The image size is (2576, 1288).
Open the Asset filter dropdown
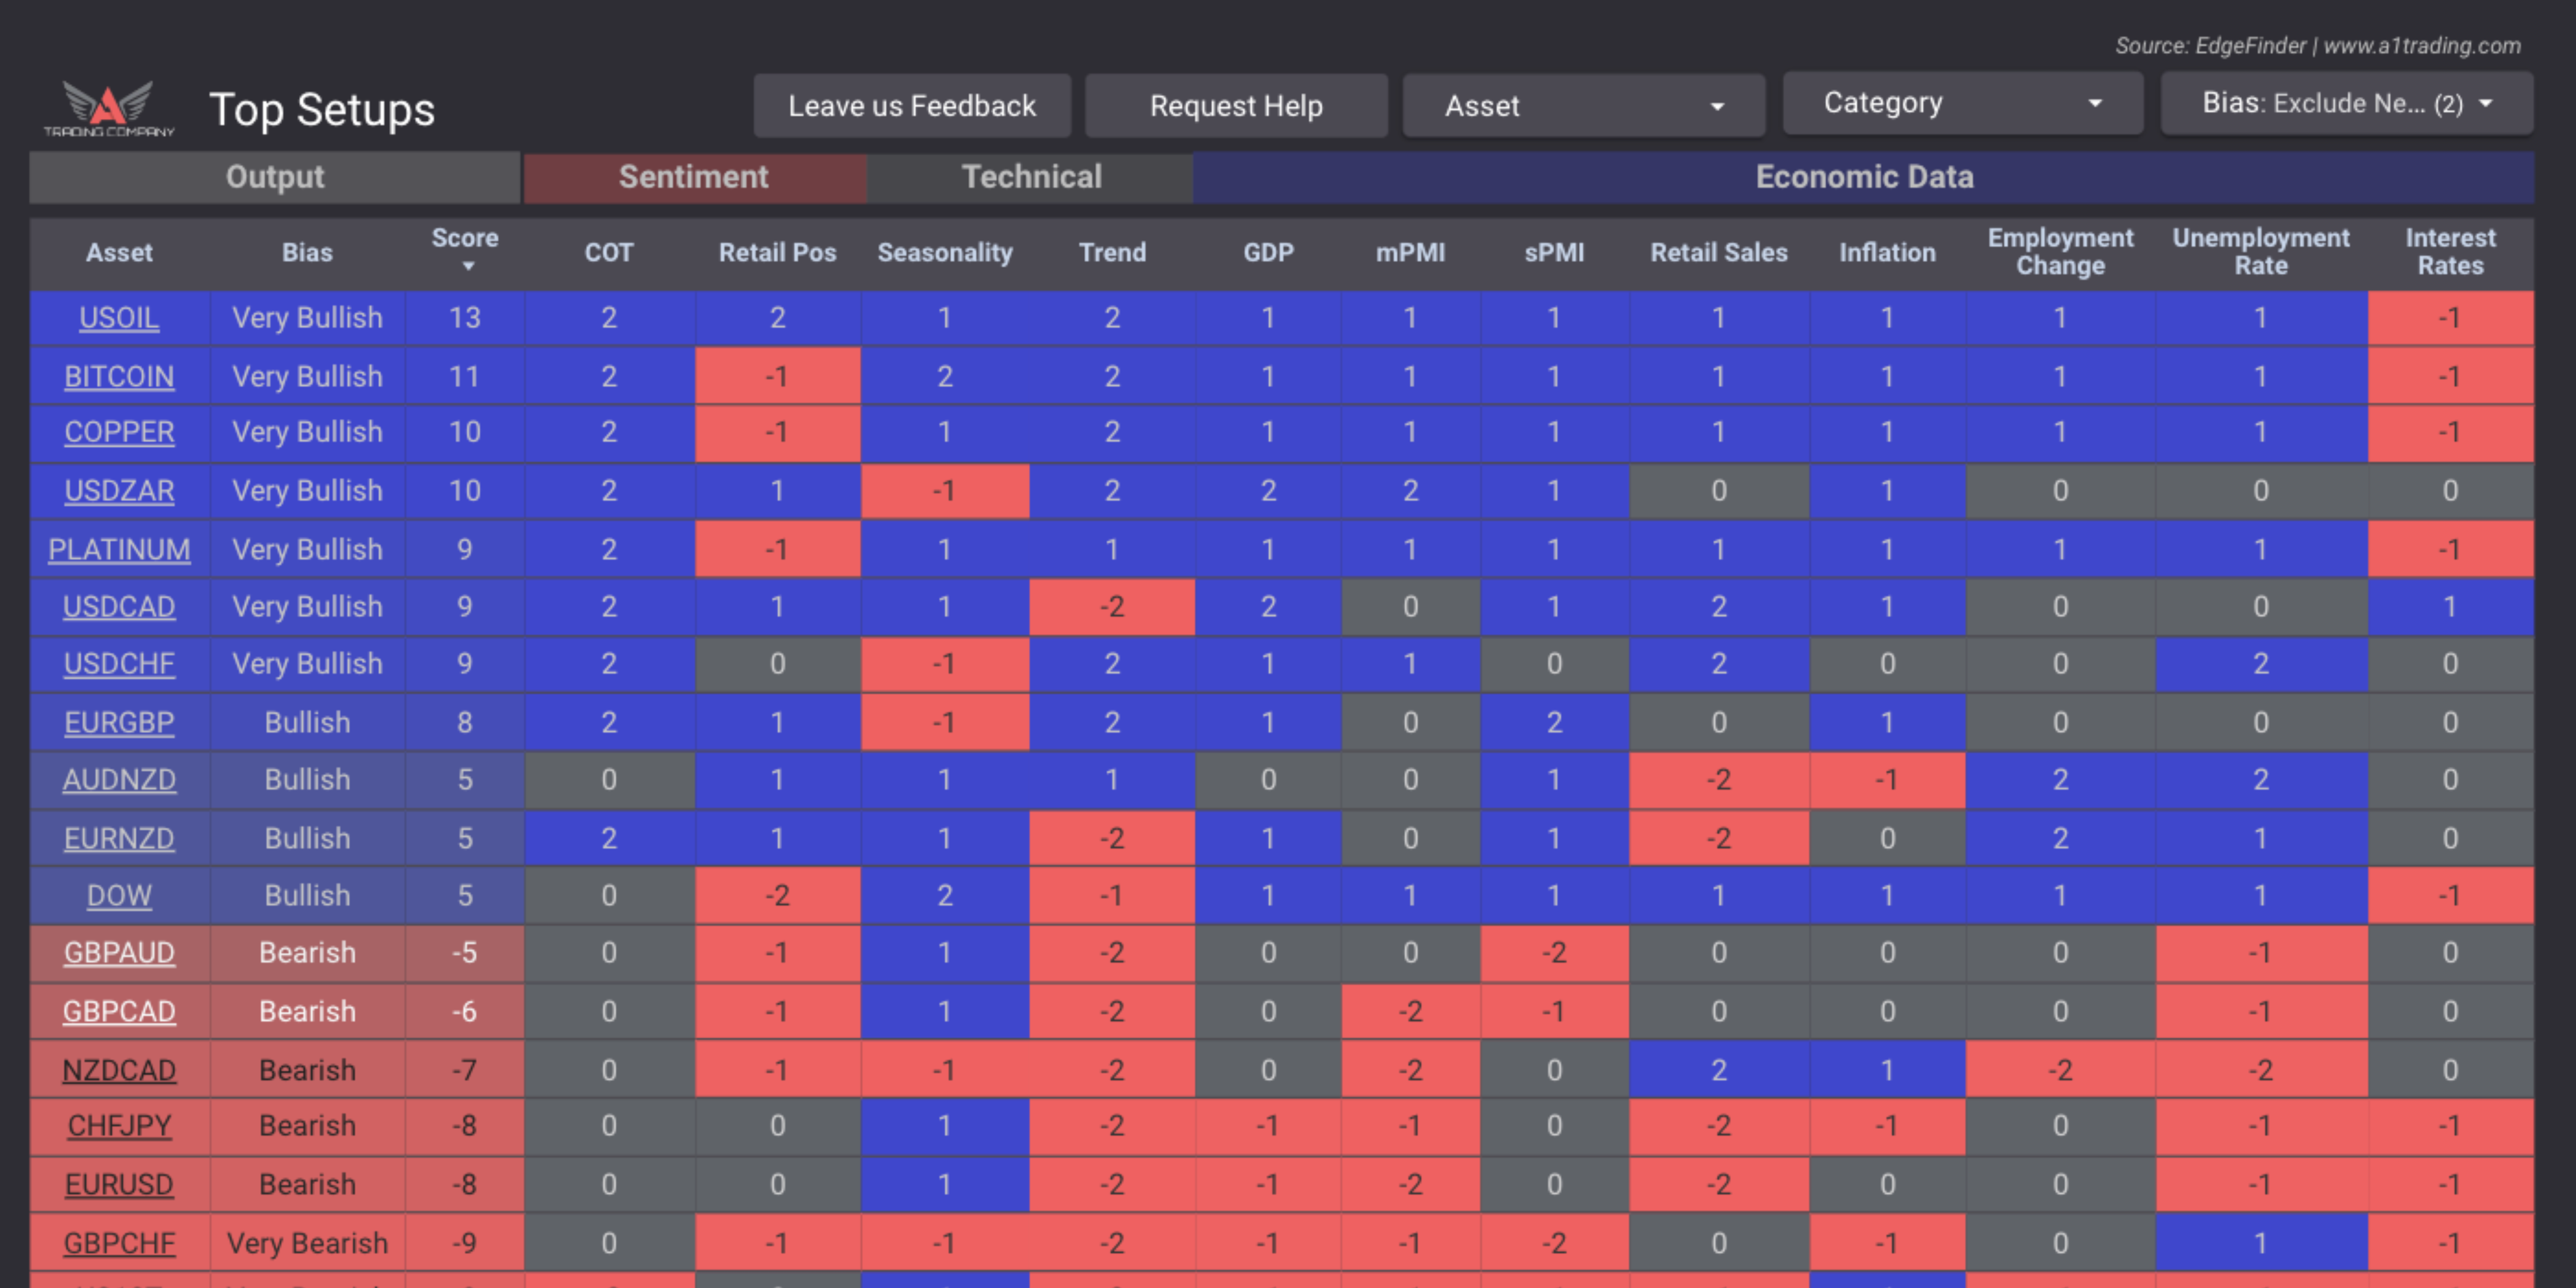(1583, 105)
